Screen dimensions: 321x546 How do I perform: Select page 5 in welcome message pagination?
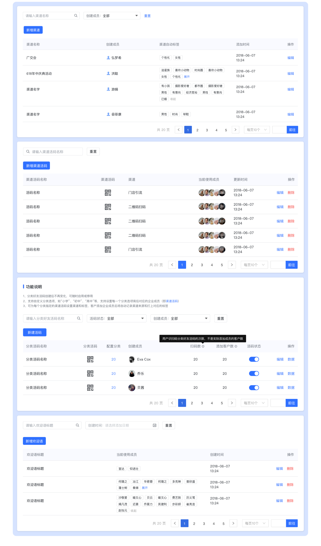tap(224, 524)
